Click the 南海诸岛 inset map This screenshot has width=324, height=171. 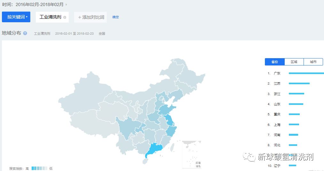pyautogui.click(x=191, y=154)
